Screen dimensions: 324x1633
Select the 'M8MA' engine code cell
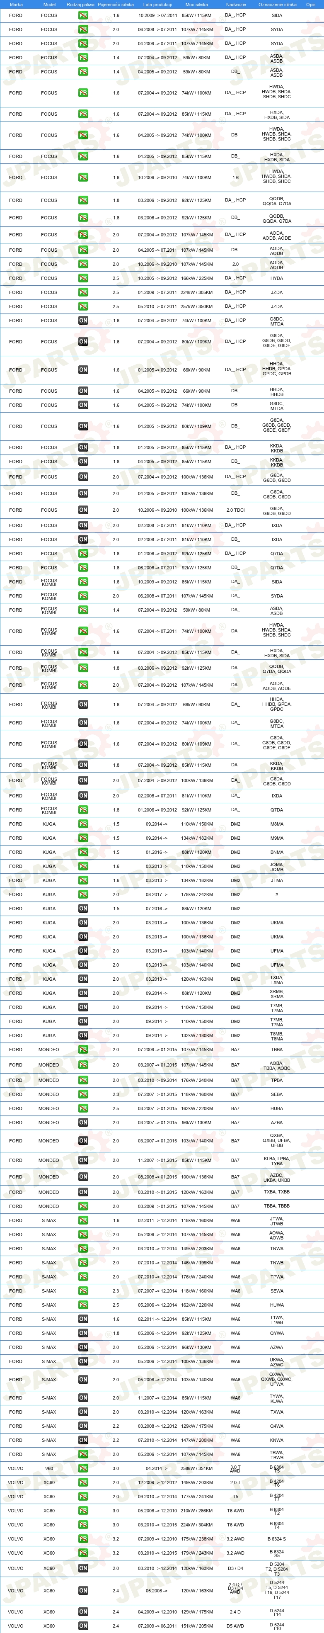pyautogui.click(x=276, y=824)
